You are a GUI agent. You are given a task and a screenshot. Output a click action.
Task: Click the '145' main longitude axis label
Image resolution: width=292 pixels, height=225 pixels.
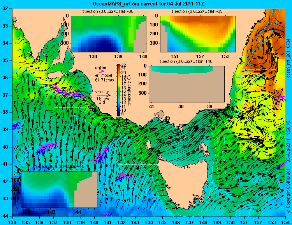tap(162, 222)
